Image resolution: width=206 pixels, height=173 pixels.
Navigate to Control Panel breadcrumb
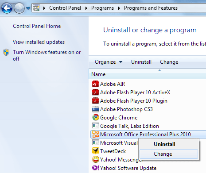tap(65, 8)
